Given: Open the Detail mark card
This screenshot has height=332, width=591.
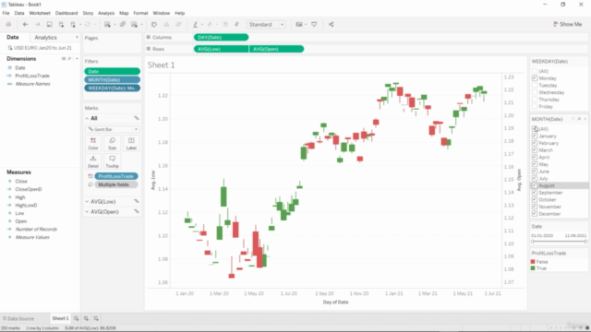Looking at the screenshot, I should tap(93, 161).
